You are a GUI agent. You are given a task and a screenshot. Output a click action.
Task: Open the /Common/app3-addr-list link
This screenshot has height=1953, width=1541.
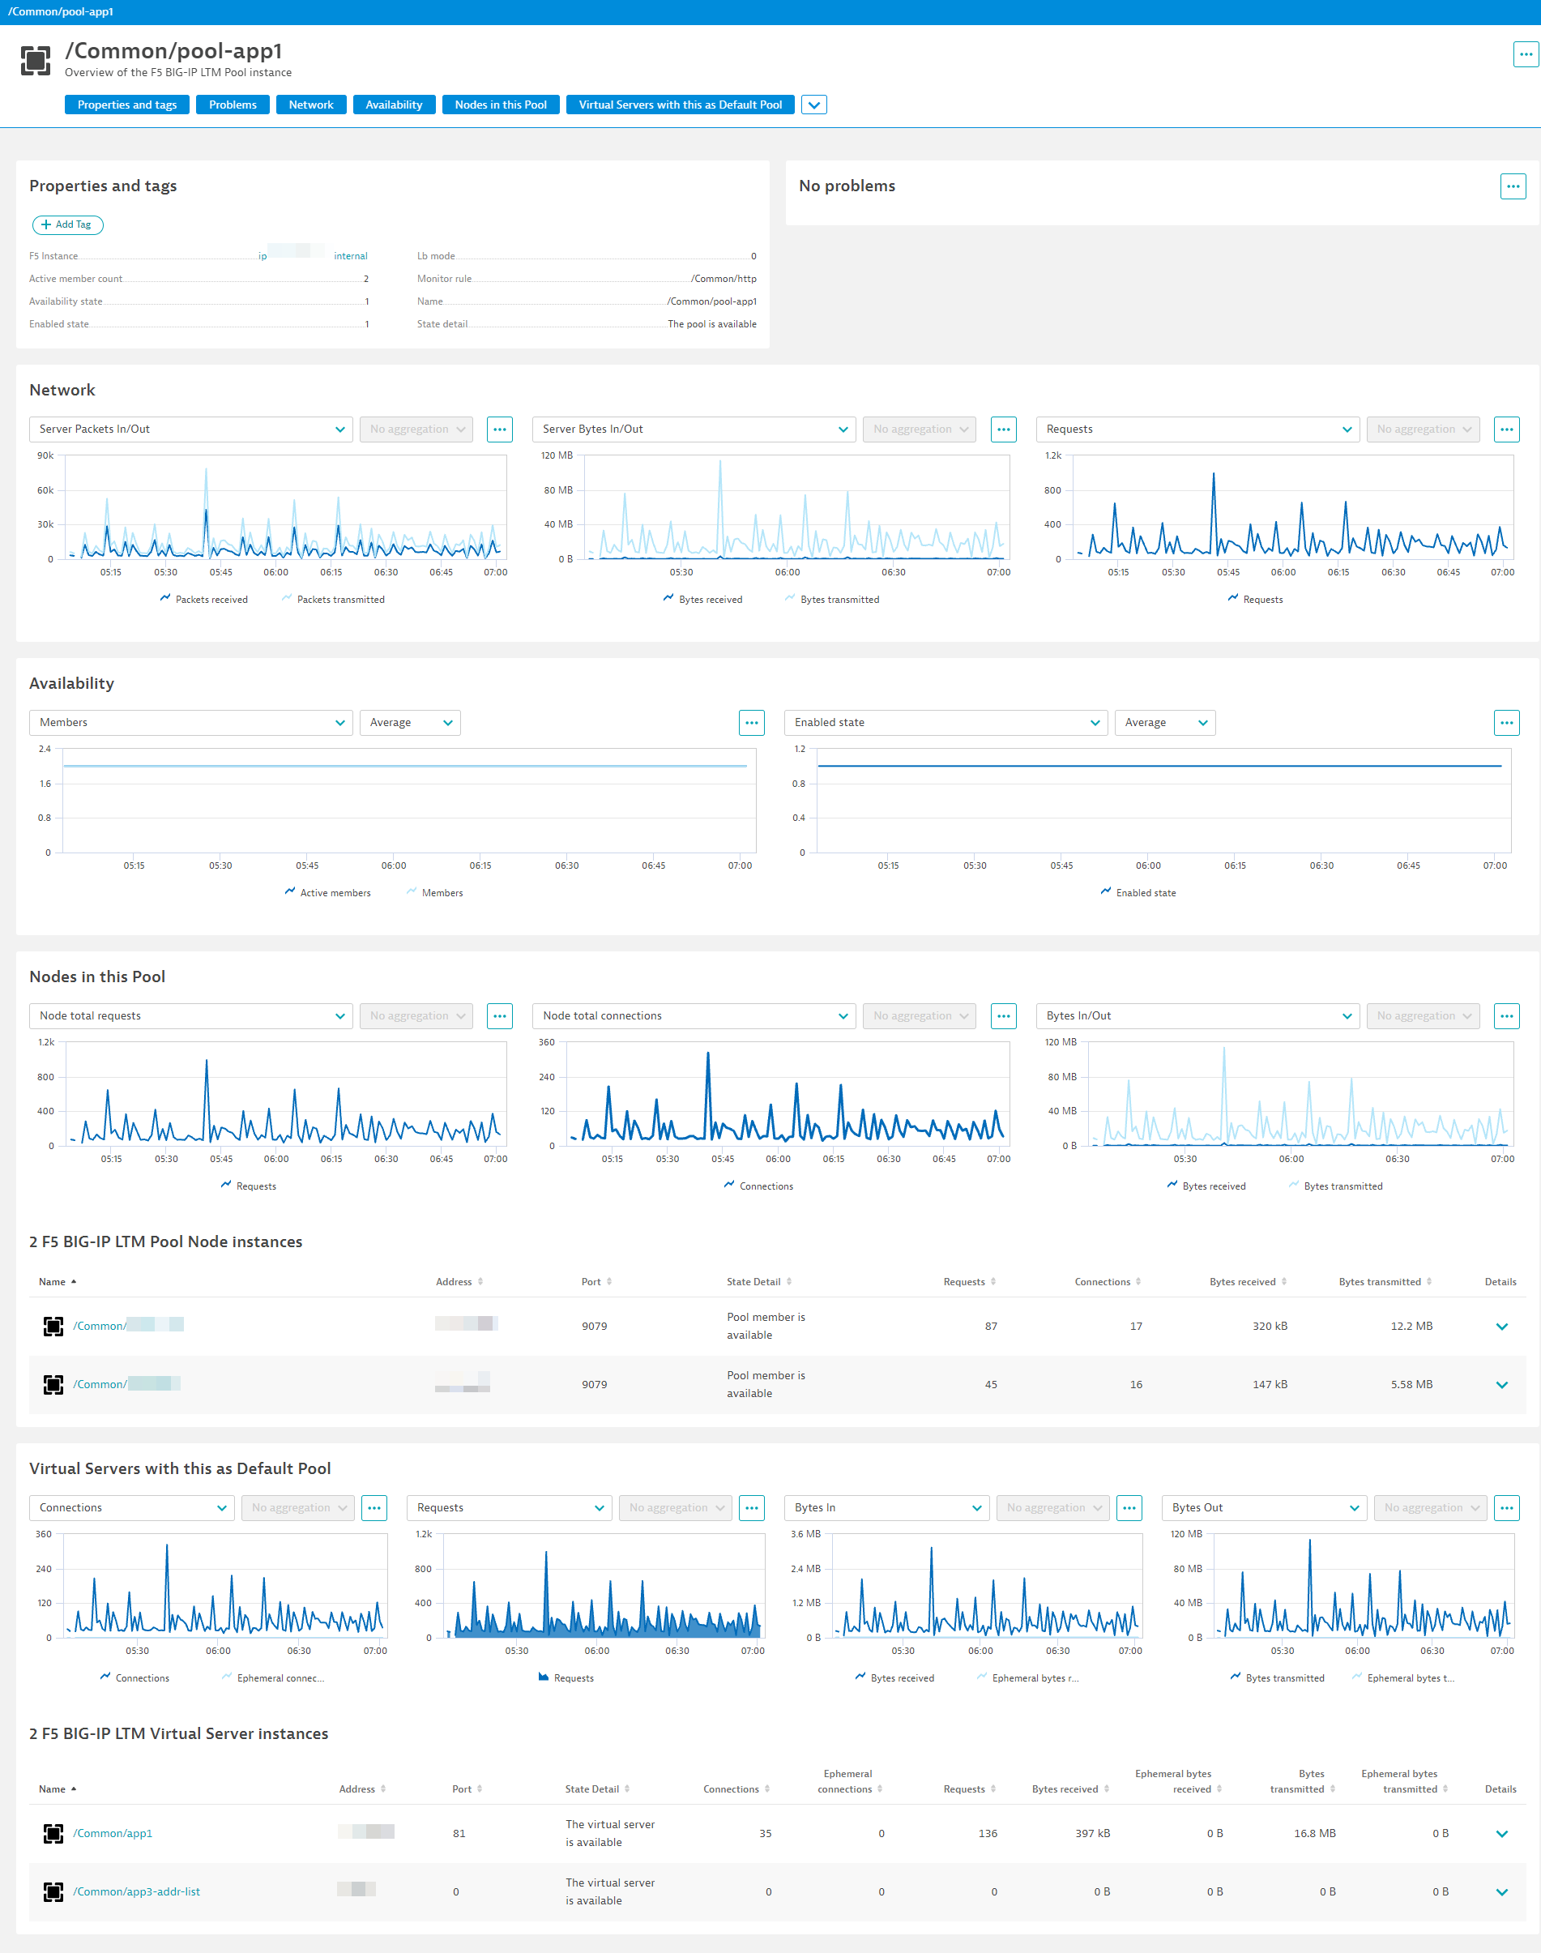tap(136, 1892)
